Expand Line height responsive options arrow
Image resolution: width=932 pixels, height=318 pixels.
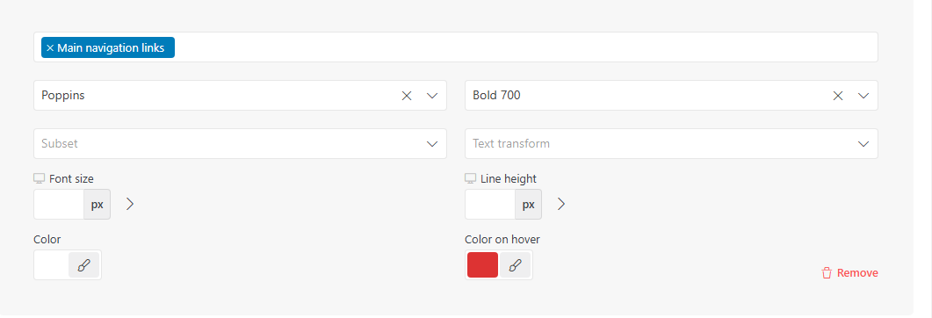[x=561, y=204]
